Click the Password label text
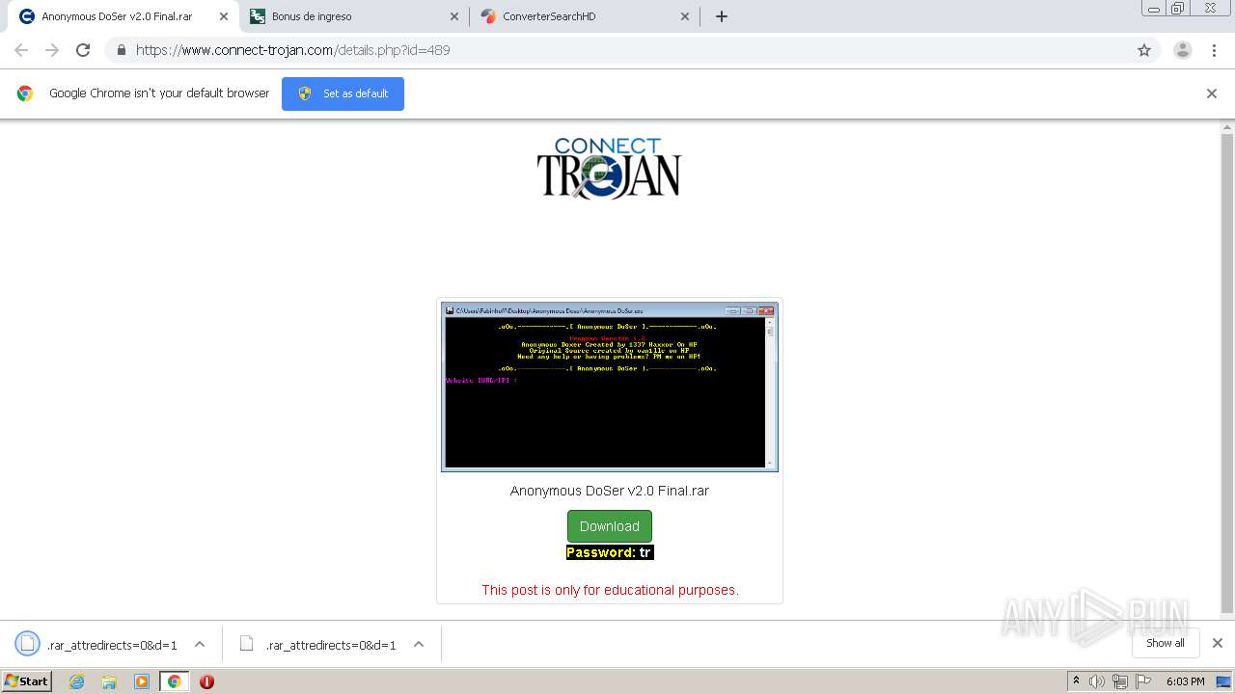This screenshot has height=694, width=1235. click(601, 552)
